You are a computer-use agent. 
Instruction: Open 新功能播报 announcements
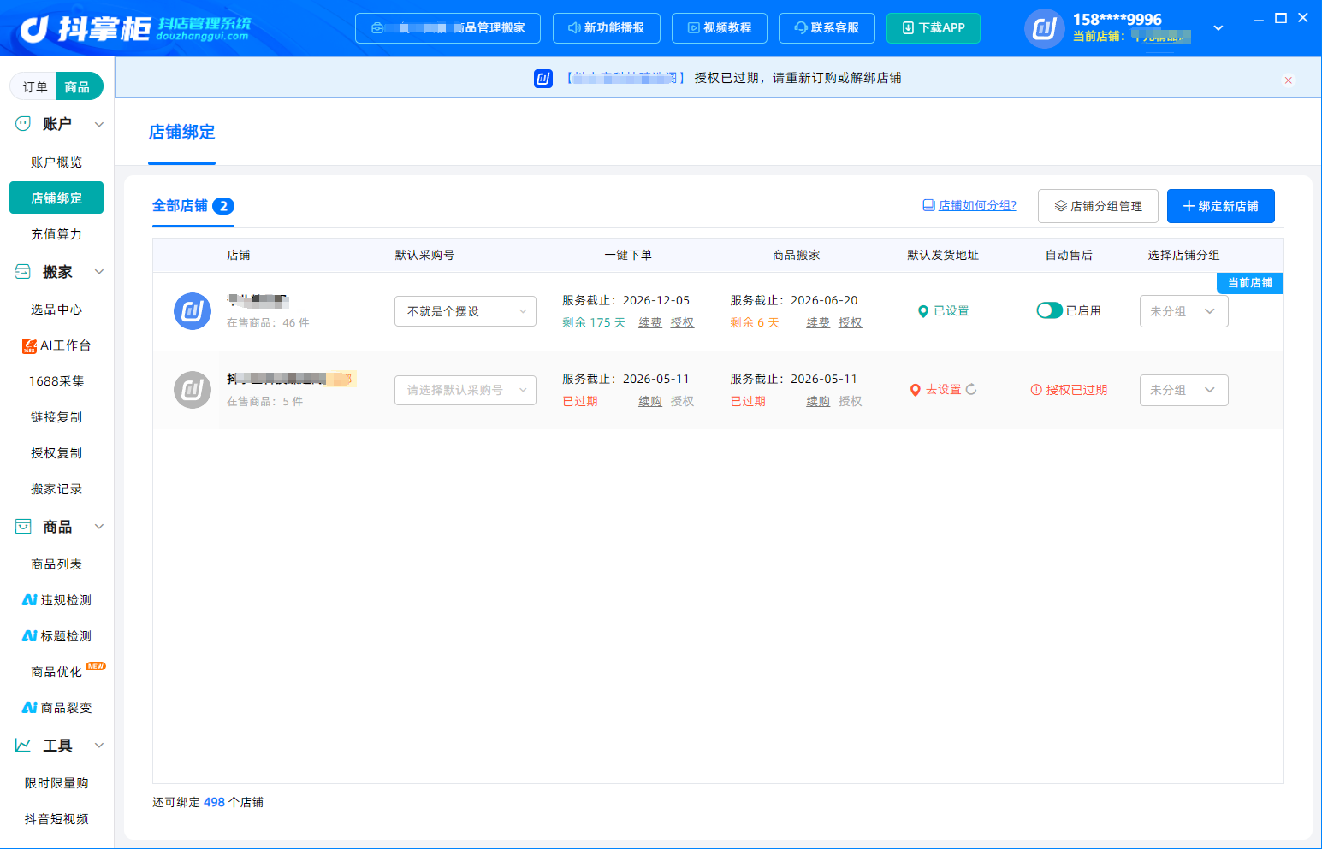pyautogui.click(x=607, y=28)
